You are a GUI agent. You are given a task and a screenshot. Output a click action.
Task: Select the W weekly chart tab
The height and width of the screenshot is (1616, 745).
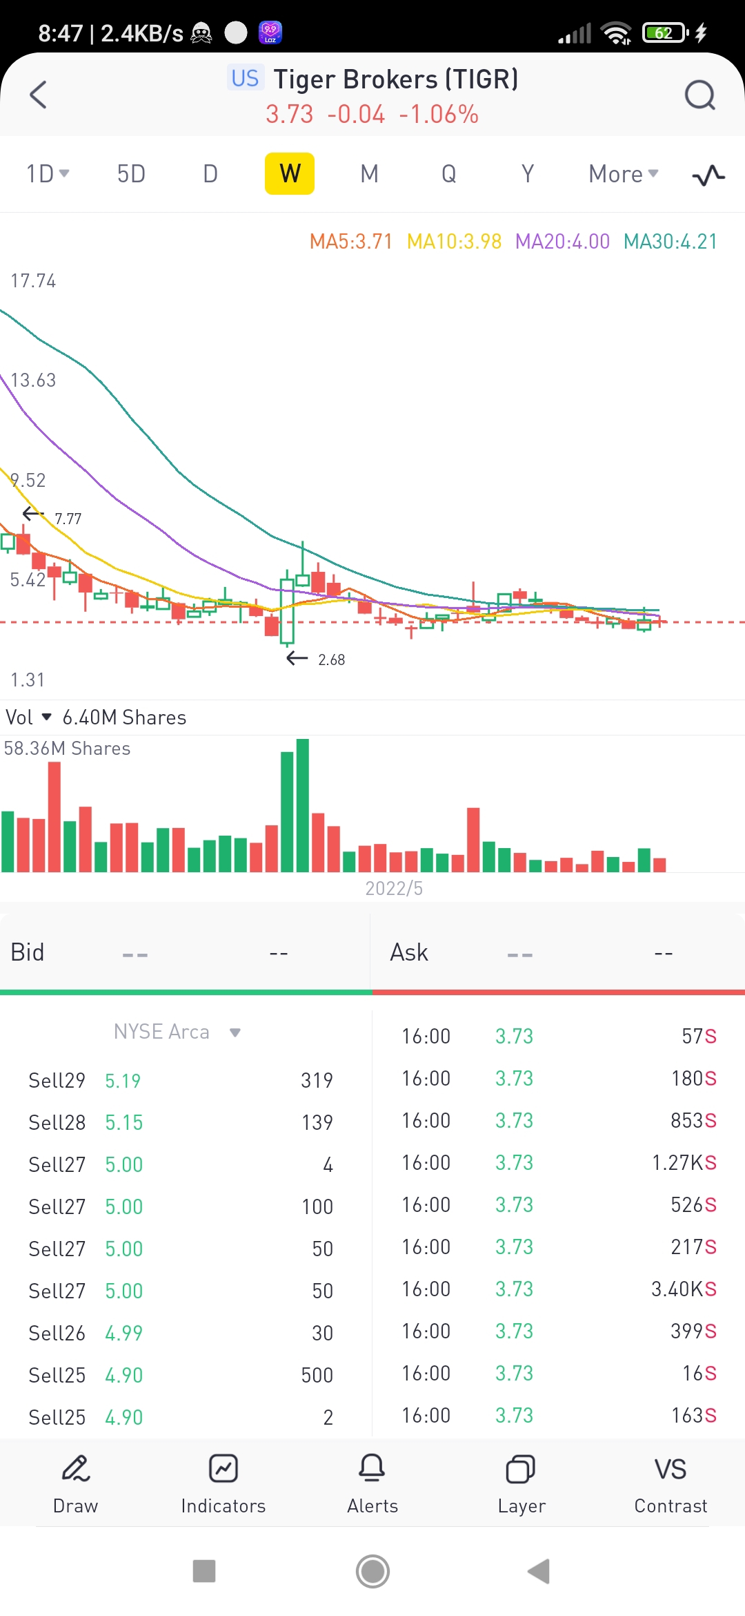coord(290,173)
